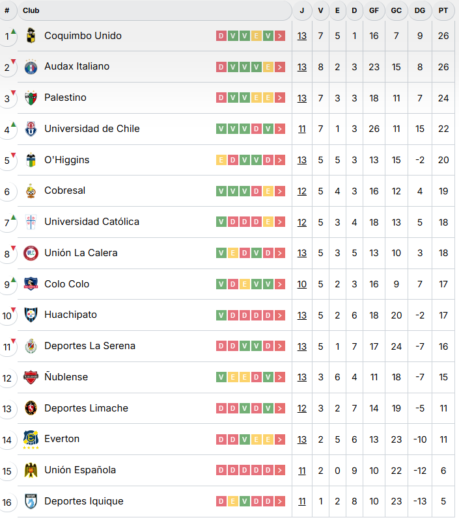The height and width of the screenshot is (522, 459).
Task: Expand Cobresal's form history chevron
Action: tap(280, 191)
